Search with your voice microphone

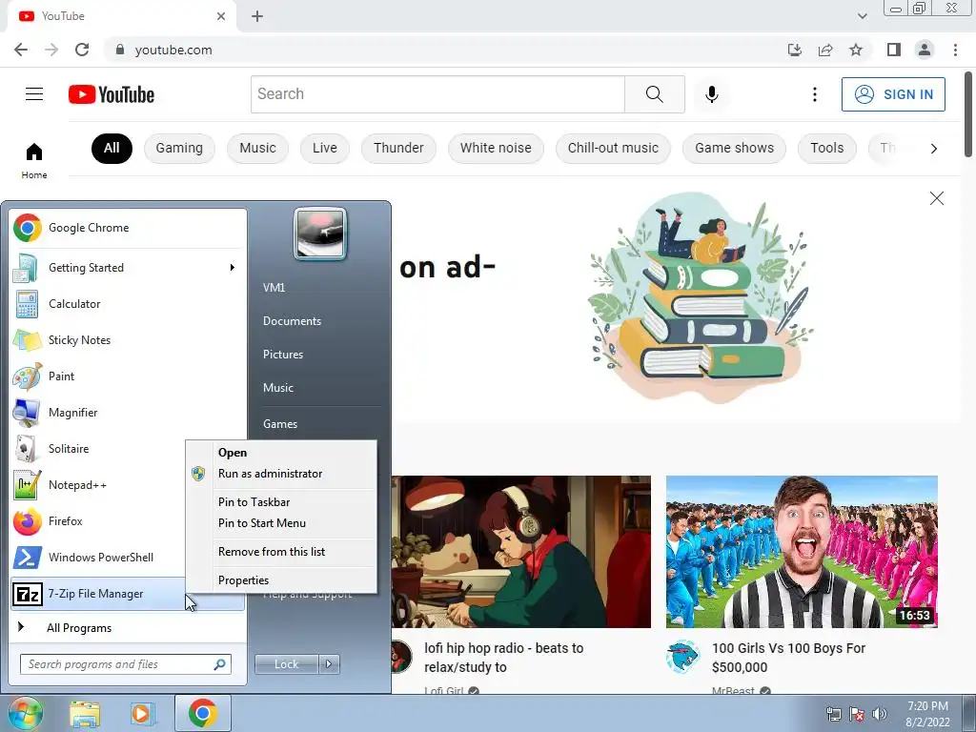point(711,94)
